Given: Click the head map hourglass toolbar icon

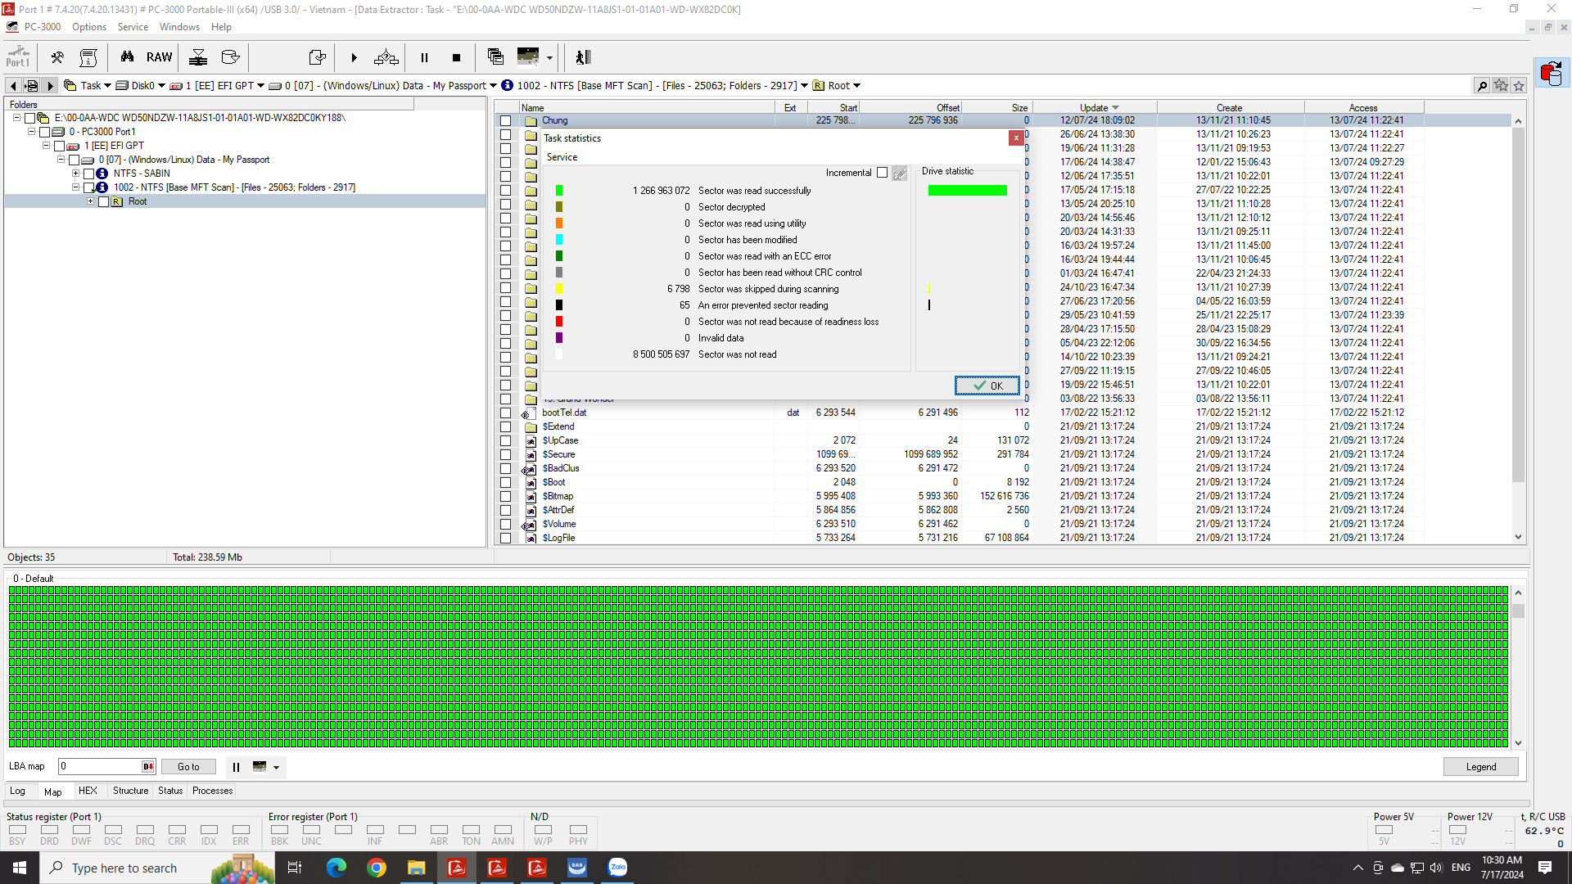Looking at the screenshot, I should [198, 57].
